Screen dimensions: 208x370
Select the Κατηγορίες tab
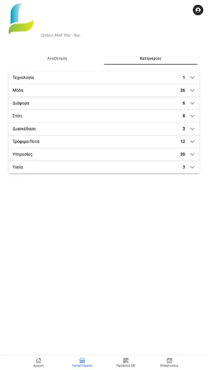click(151, 58)
